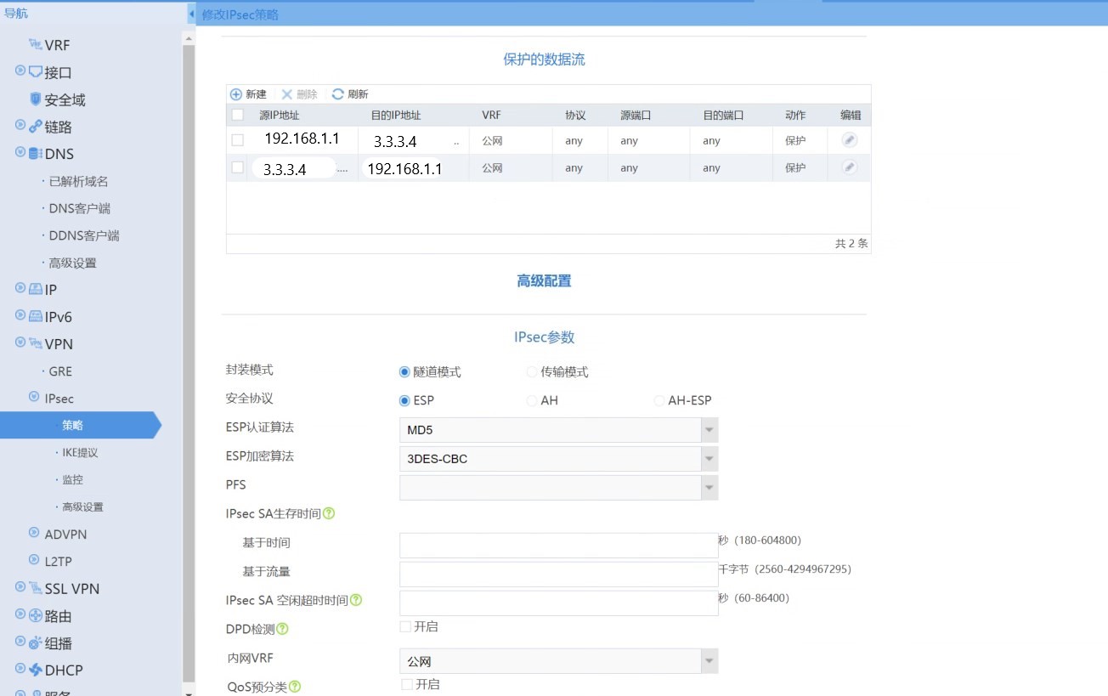This screenshot has width=1108, height=696.
Task: Choose AH-ESP security protocol
Action: pos(659,400)
